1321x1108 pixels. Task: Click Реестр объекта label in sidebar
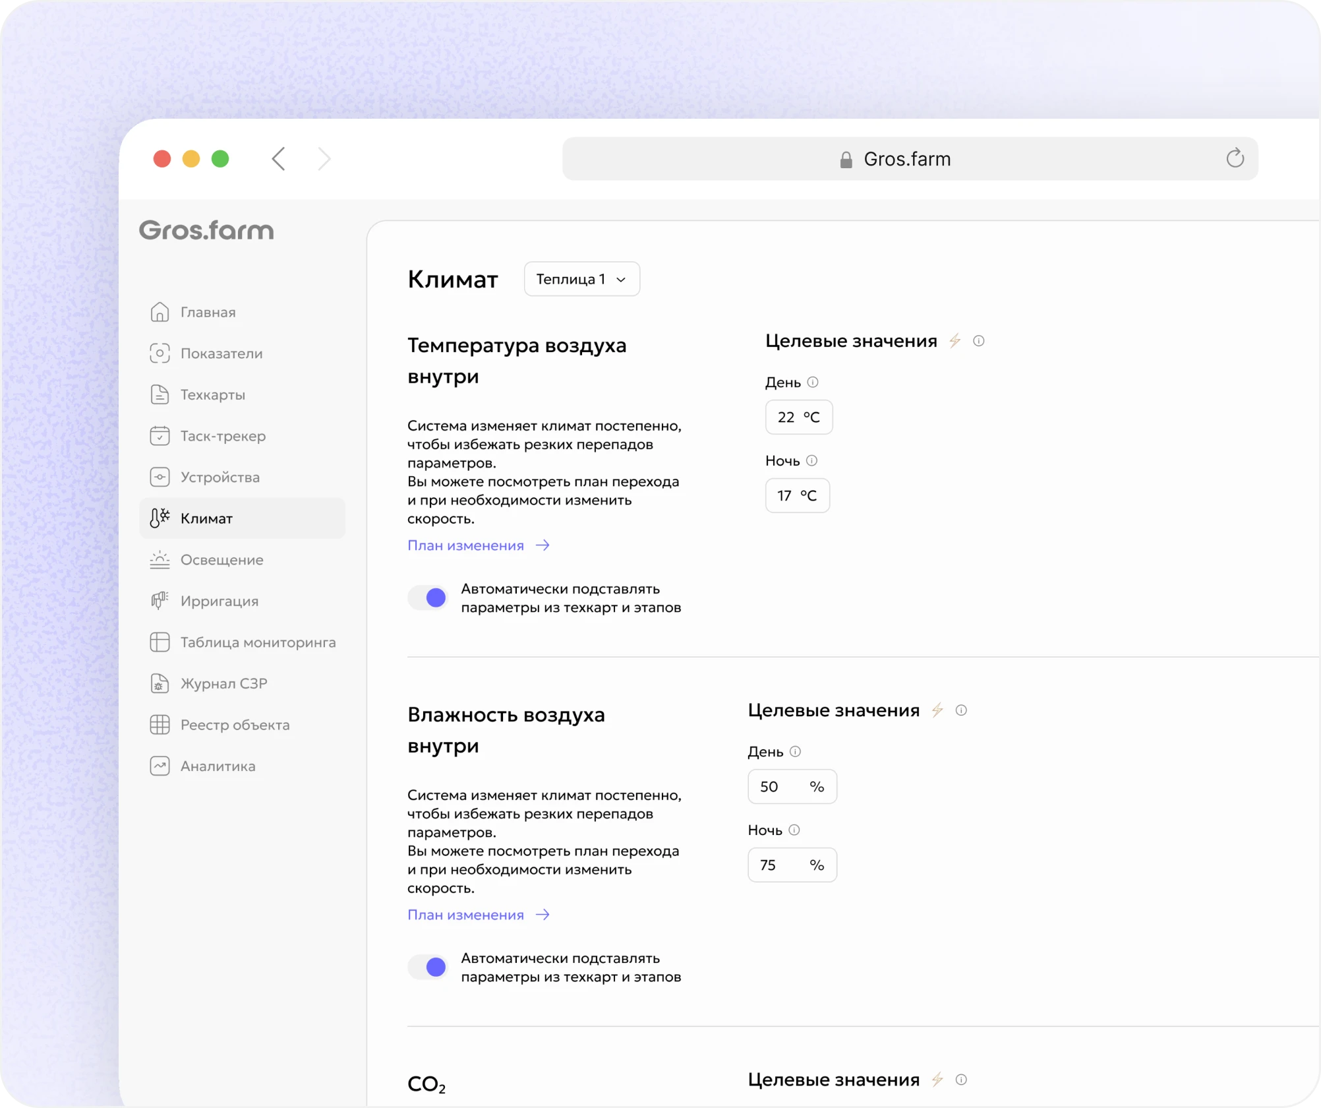pyautogui.click(x=235, y=725)
